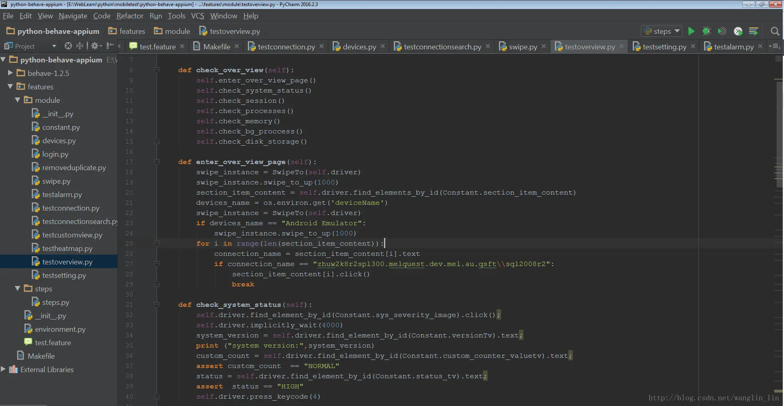Viewport: 784px width, 406px height.
Task: Click Scroll from Source in Project panel
Action: pos(68,46)
